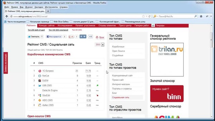Image resolution: width=215 pixels, height=121 pixels.
Task: Click the red down trend arrow for SiteEdit
Action: pos(97,95)
